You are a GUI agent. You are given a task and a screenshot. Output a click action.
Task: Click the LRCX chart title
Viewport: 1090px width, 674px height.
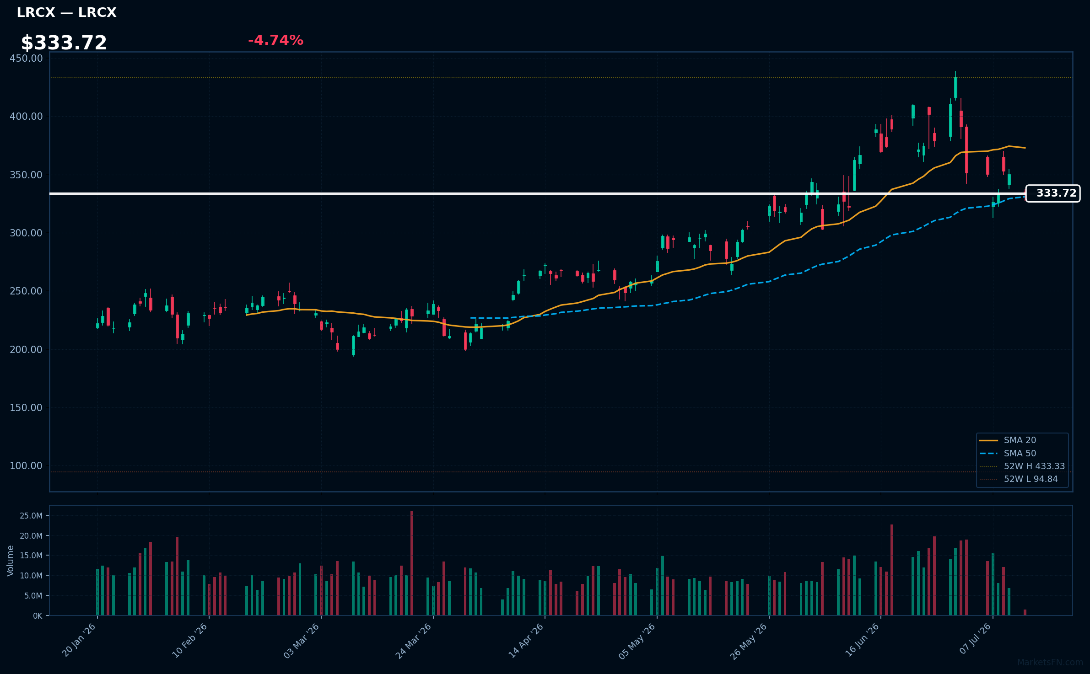coord(66,13)
